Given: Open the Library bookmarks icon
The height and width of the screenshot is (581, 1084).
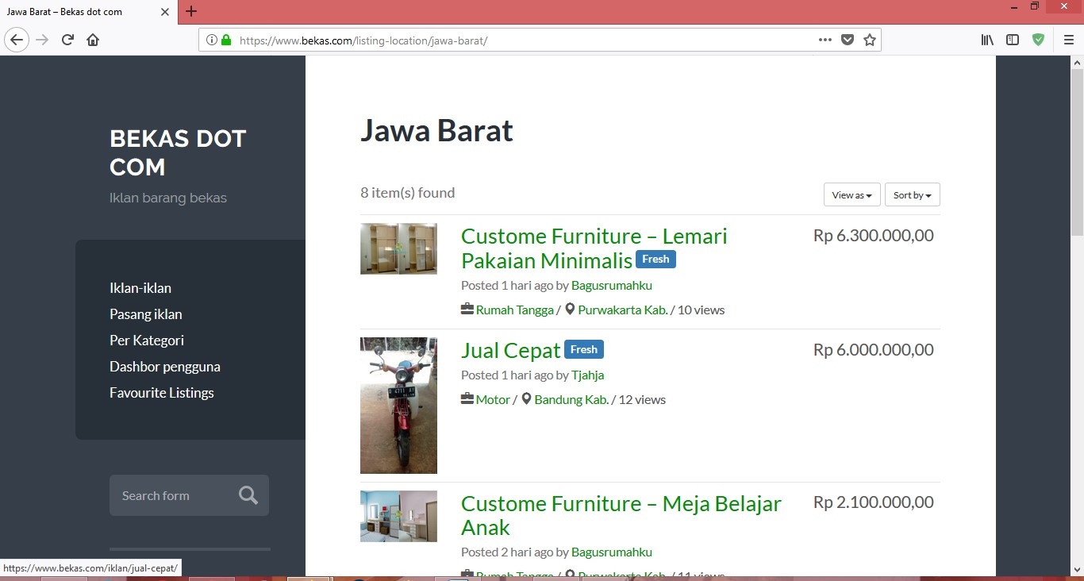Looking at the screenshot, I should pyautogui.click(x=987, y=40).
